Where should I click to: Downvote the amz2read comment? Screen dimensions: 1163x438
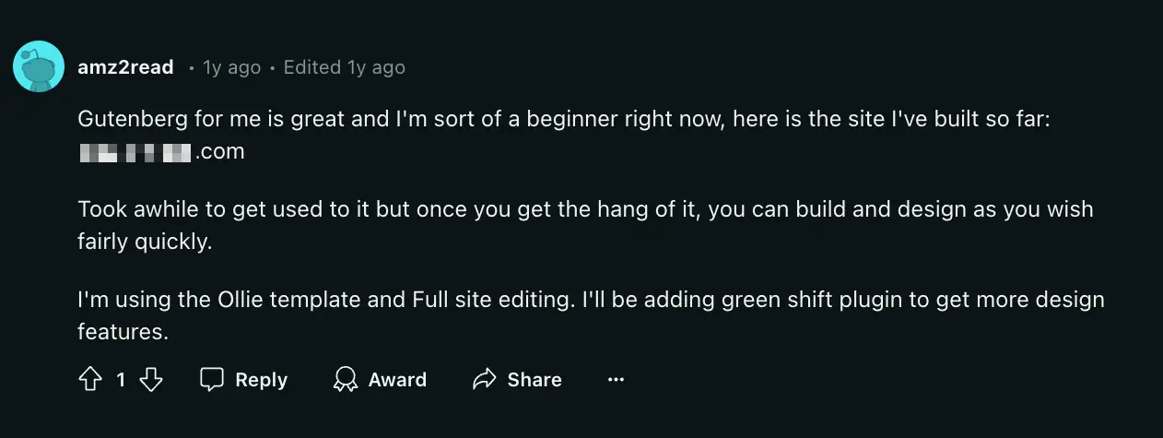[151, 380]
